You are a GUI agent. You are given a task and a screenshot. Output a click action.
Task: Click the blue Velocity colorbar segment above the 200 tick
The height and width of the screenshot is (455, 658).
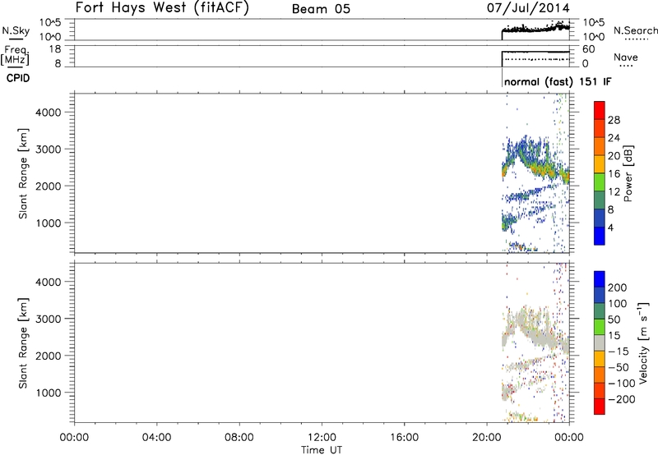(x=600, y=279)
